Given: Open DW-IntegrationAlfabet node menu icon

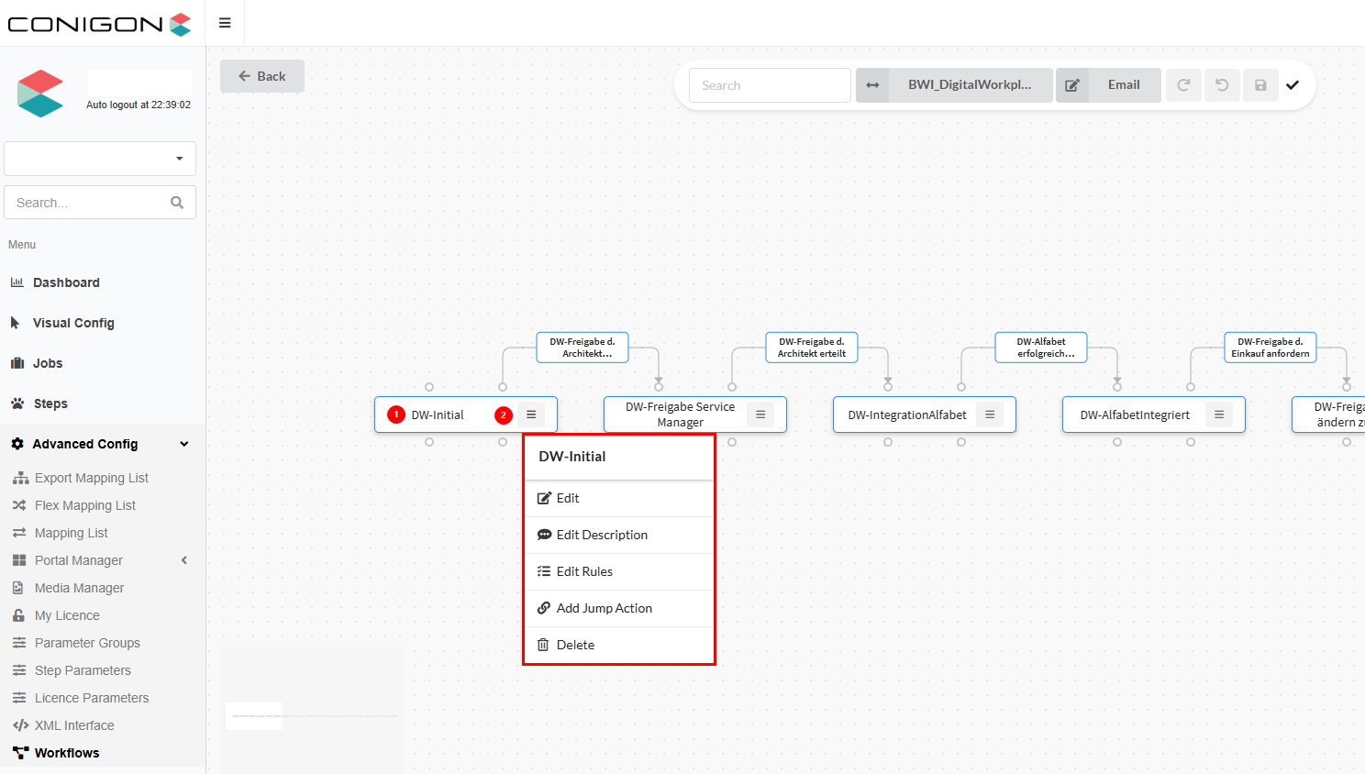Looking at the screenshot, I should [x=990, y=415].
